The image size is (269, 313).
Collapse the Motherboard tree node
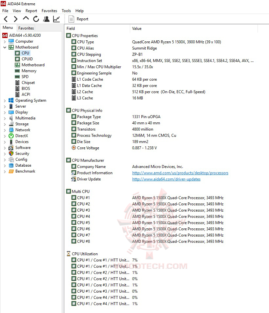(5, 48)
